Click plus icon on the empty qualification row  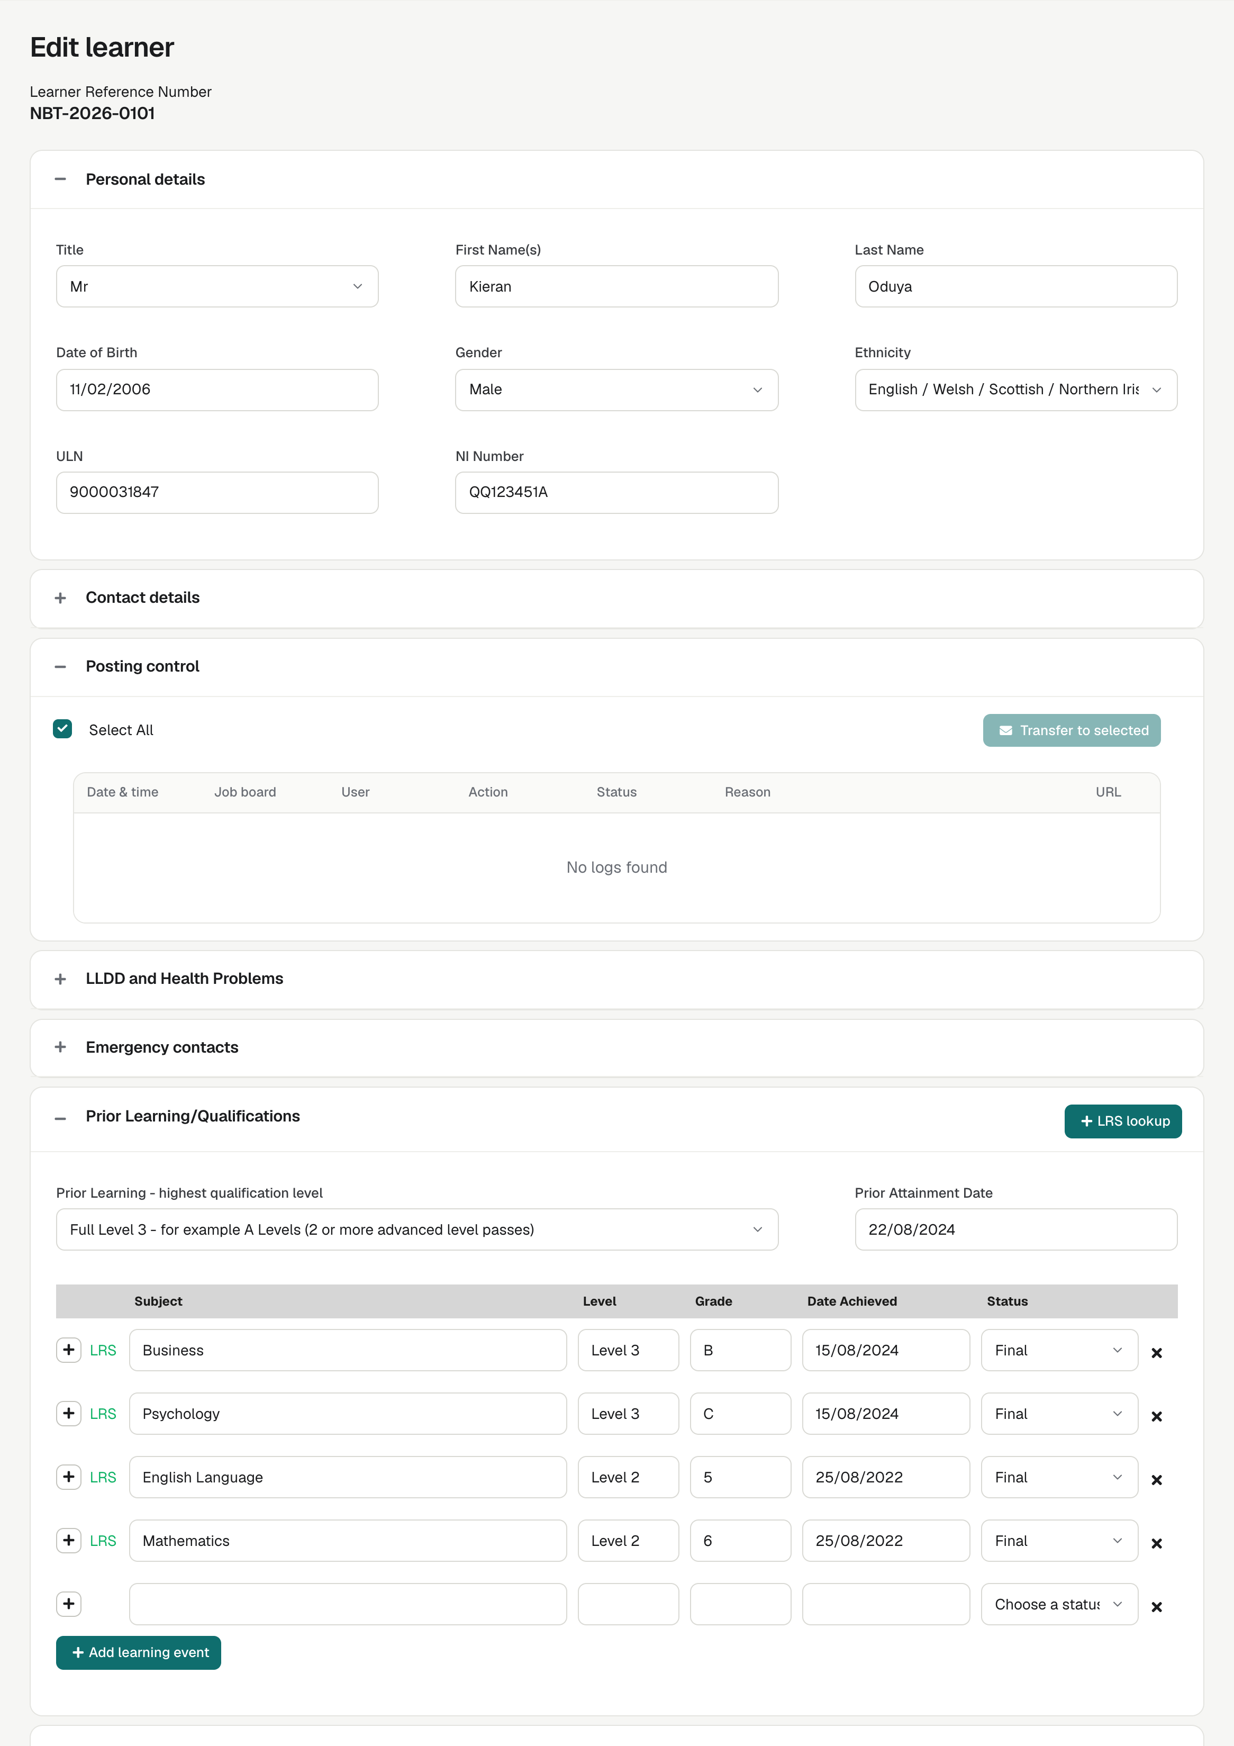pyautogui.click(x=68, y=1604)
